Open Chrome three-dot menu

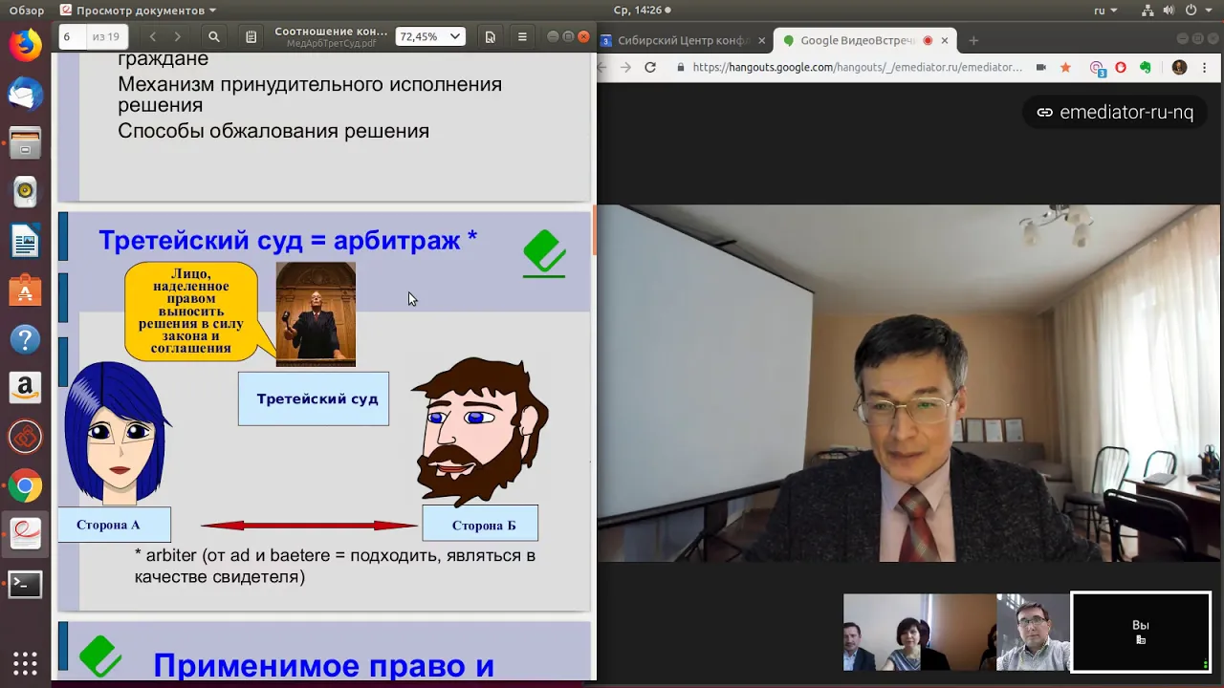point(1204,67)
